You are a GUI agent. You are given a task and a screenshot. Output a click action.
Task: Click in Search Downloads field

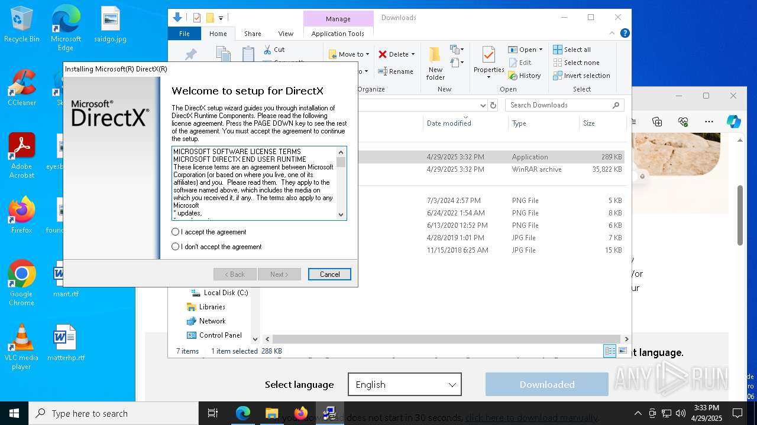tap(565, 105)
